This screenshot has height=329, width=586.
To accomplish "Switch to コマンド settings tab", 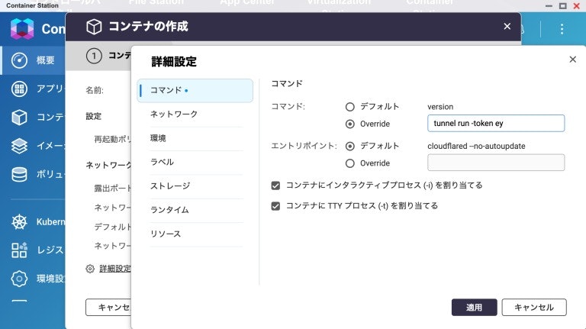I will (195, 91).
